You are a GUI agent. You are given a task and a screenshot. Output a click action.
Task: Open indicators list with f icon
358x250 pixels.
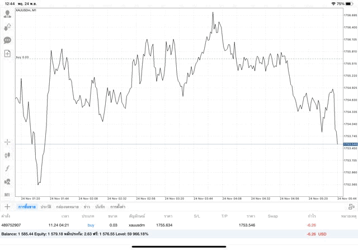tap(7, 168)
